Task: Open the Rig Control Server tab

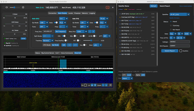Action: [x=48, y=53]
